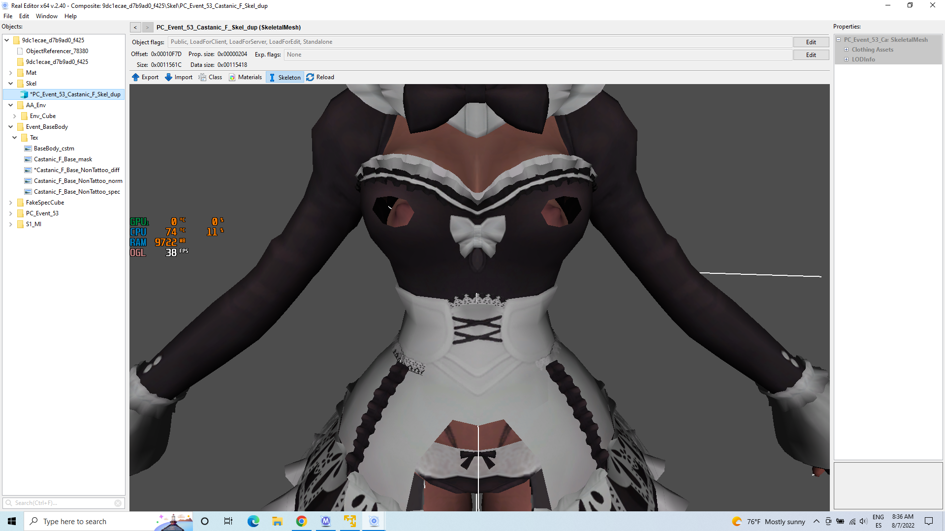Open Chrome from the taskbar
Viewport: 945px width, 531px height.
pyautogui.click(x=301, y=521)
